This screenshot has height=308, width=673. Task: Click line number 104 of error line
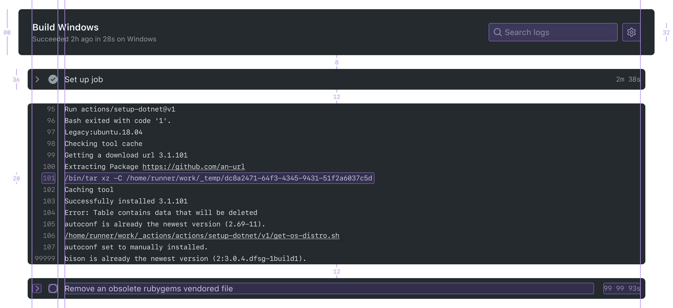pyautogui.click(x=49, y=213)
